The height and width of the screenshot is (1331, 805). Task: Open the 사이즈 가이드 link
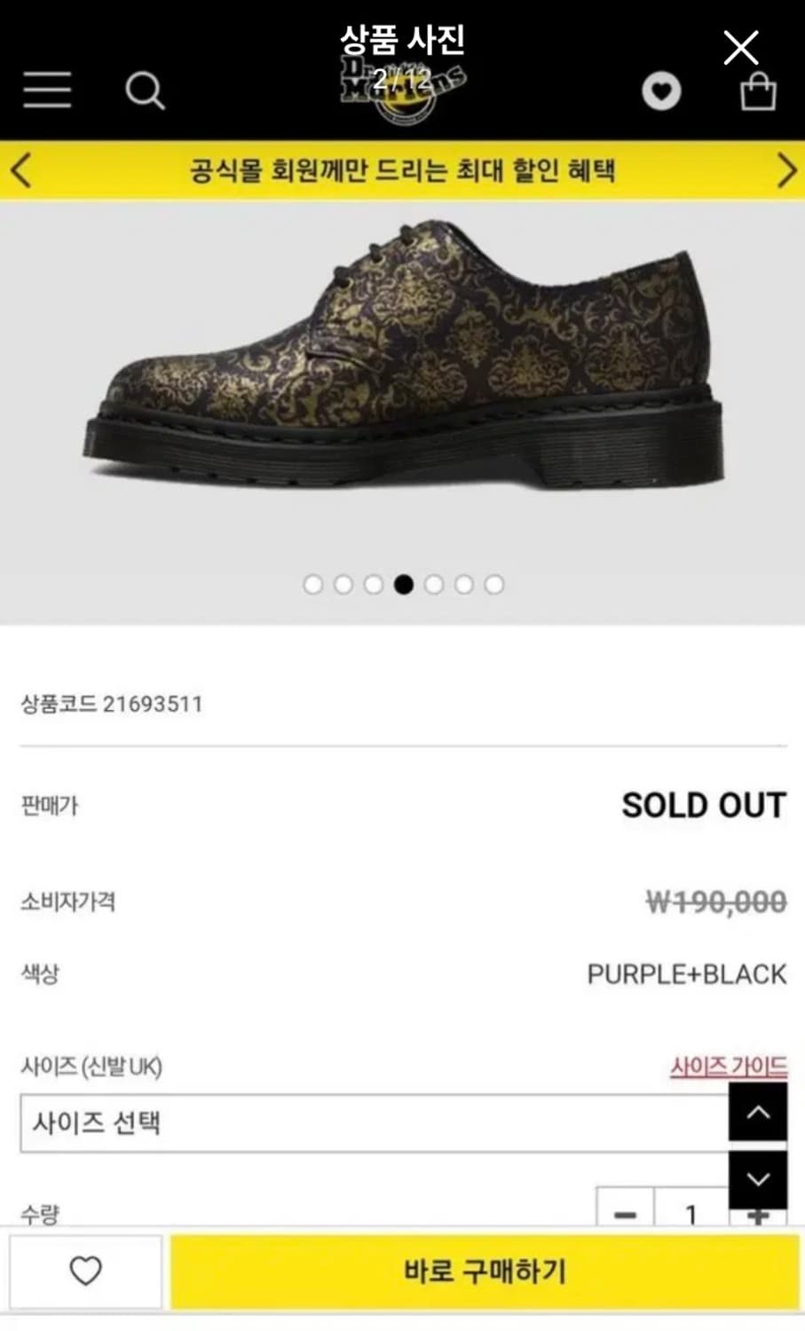click(x=728, y=1066)
